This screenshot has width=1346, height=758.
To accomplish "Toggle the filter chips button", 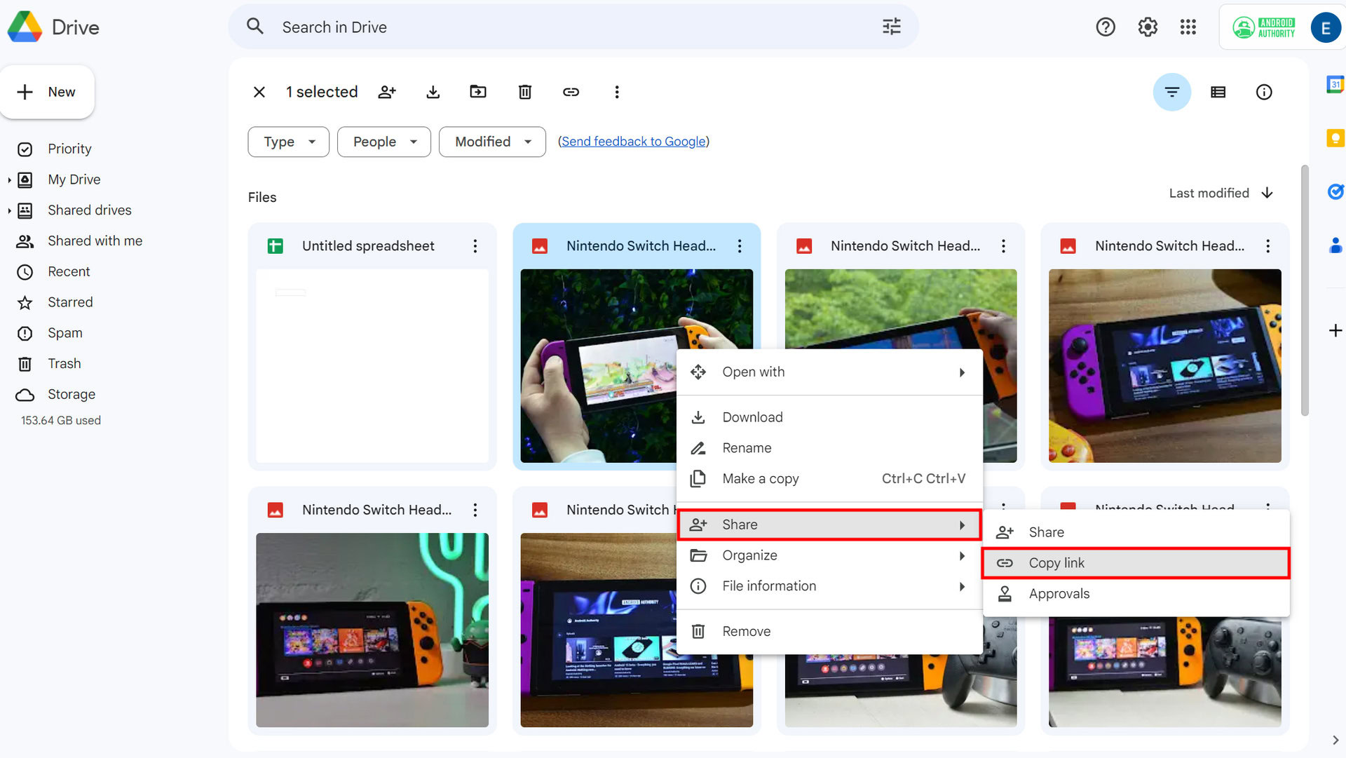I will (1172, 92).
